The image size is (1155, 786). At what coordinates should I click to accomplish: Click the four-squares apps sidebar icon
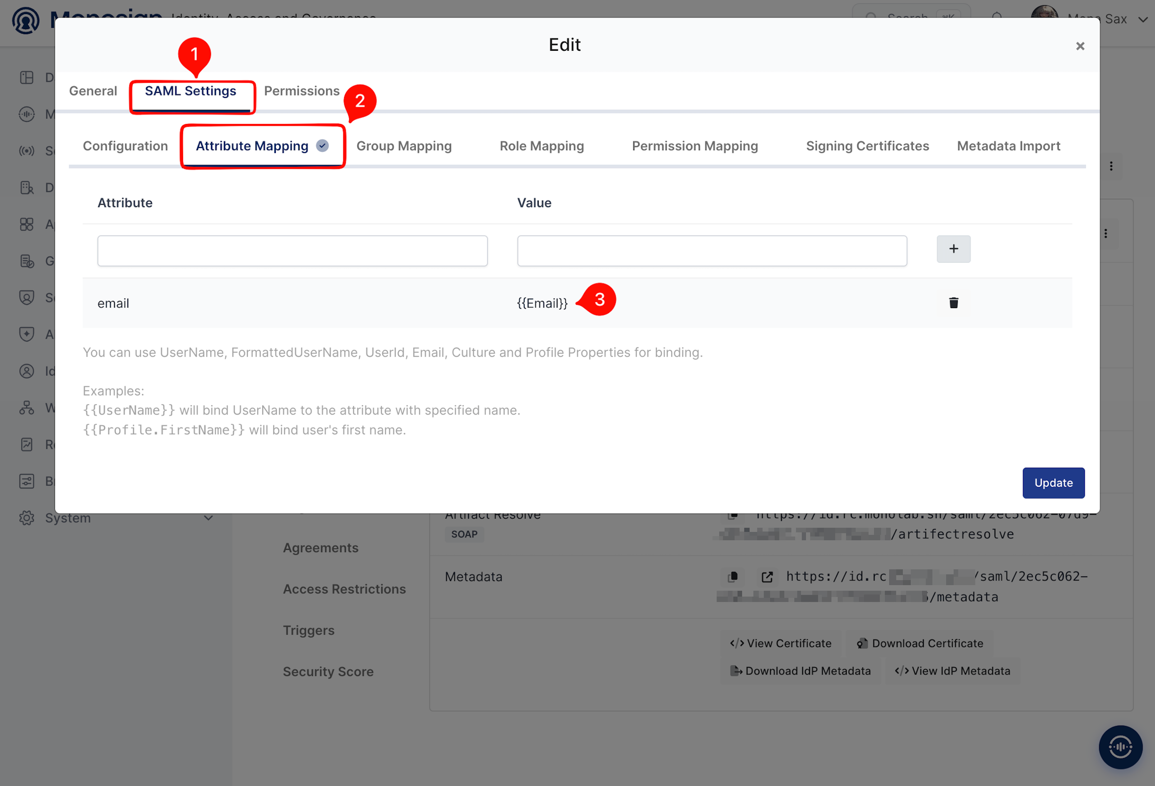(x=27, y=225)
